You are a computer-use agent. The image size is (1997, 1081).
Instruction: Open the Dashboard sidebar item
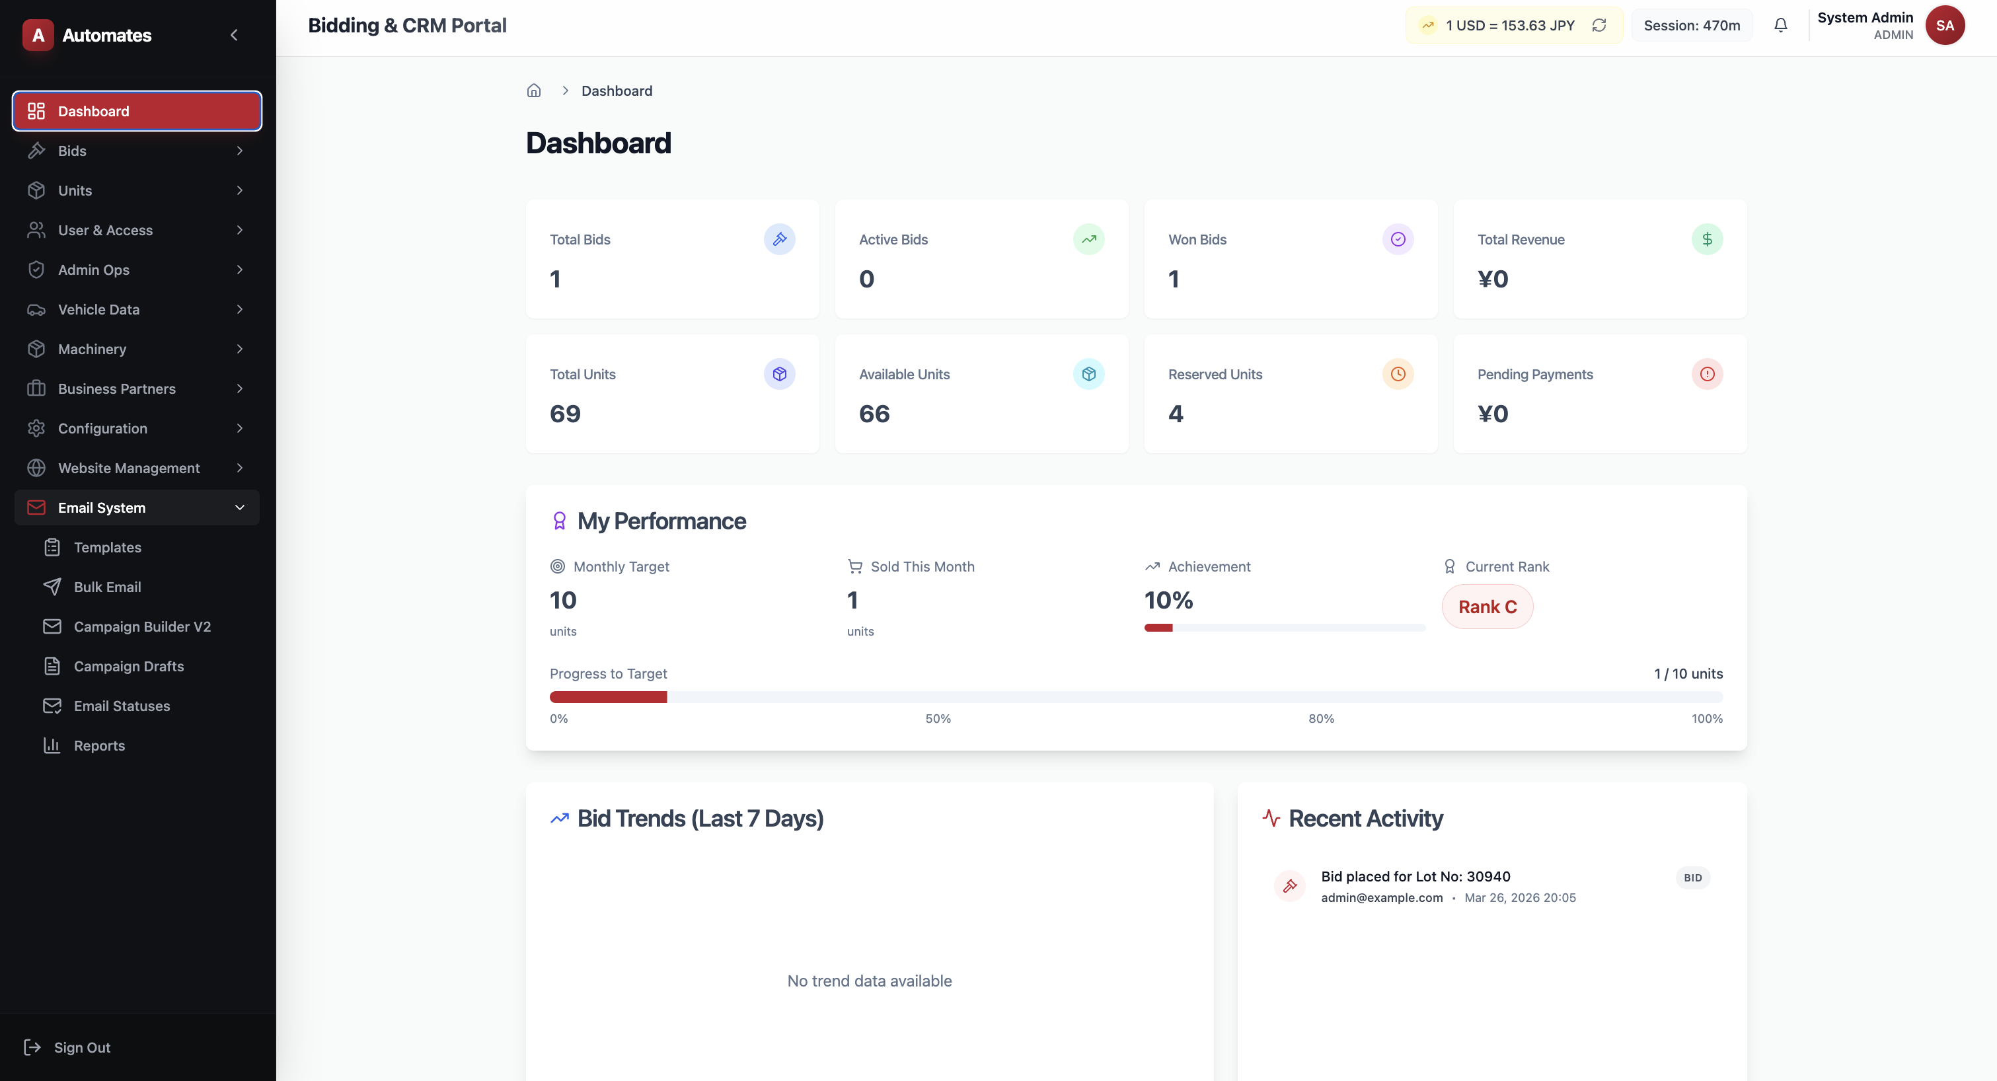click(x=137, y=111)
